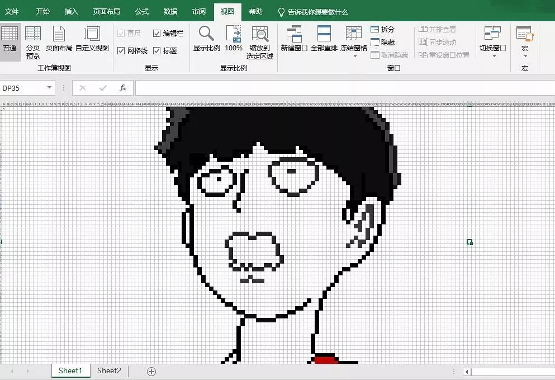Viewport: 555px width, 380px height.
Task: Click the selected cell DP35 in grid
Action: point(469,242)
